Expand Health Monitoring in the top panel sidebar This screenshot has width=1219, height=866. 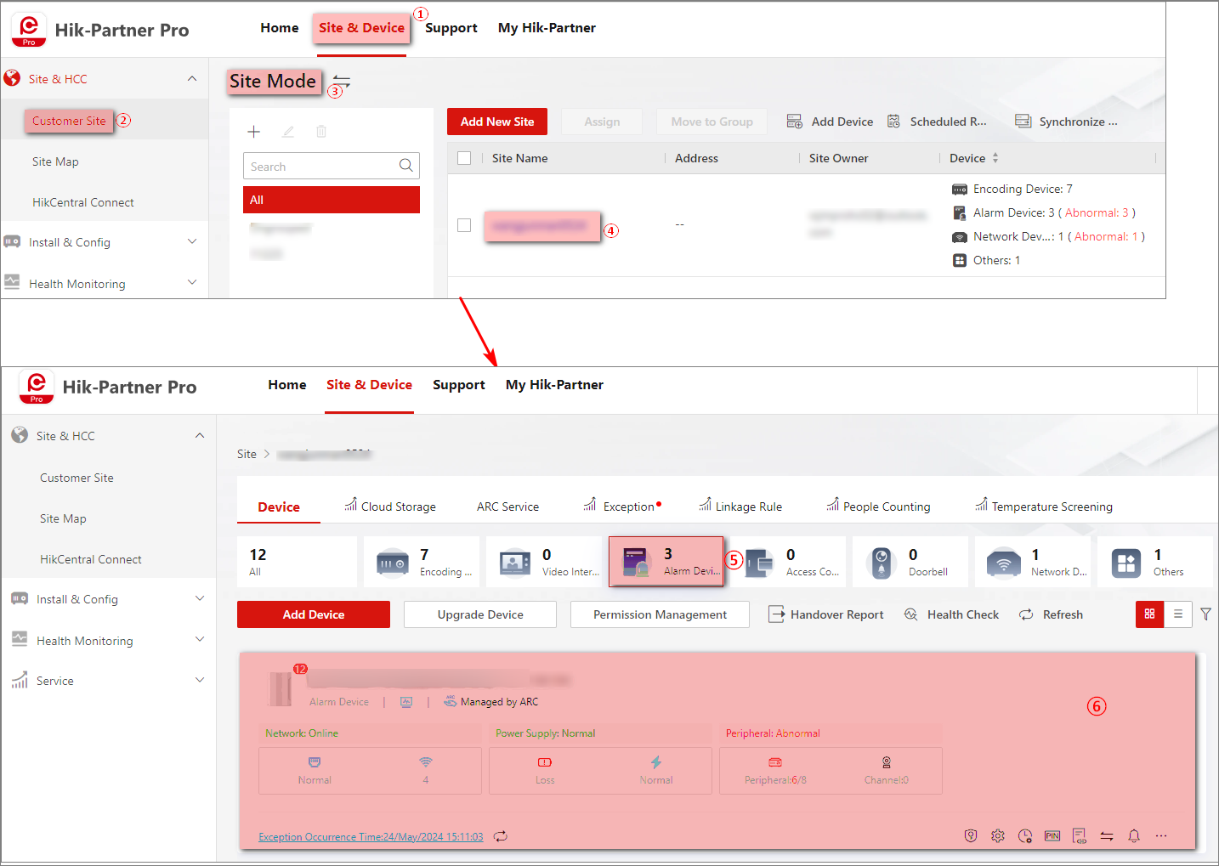click(192, 283)
